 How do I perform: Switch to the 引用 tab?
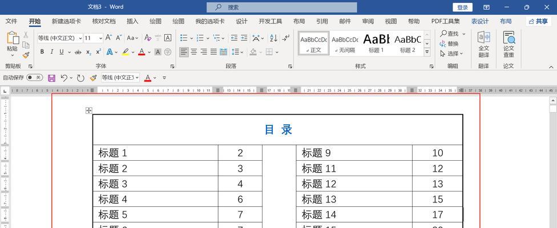tap(322, 21)
